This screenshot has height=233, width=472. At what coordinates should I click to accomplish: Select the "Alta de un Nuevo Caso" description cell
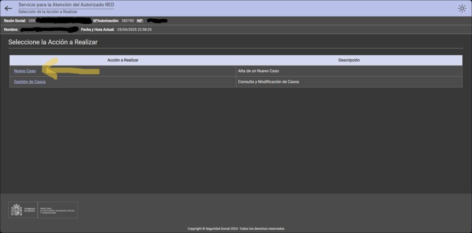[258, 71]
